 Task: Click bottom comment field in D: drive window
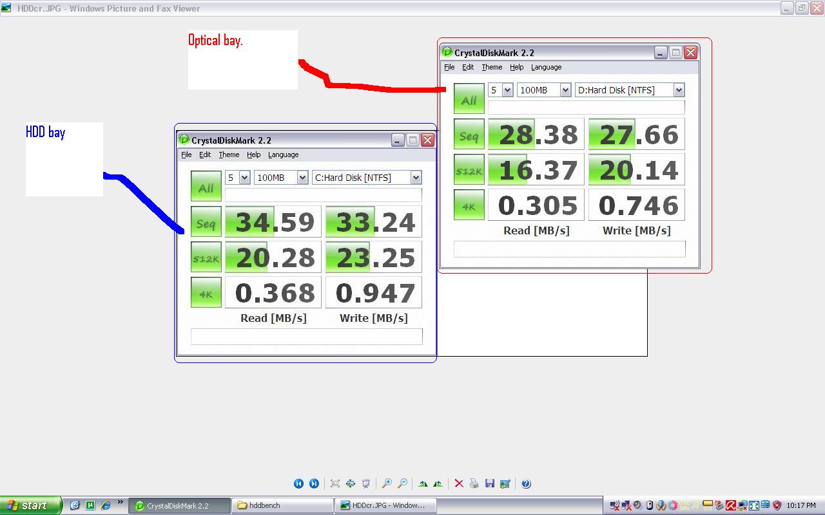(570, 249)
